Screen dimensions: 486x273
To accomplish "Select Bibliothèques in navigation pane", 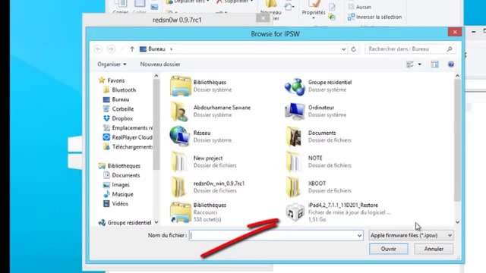I will (x=124, y=166).
